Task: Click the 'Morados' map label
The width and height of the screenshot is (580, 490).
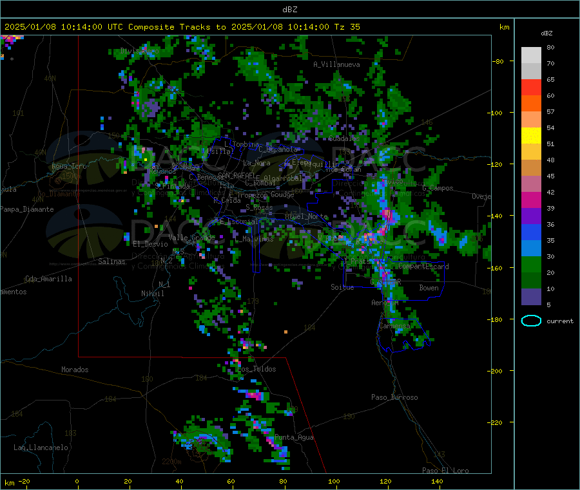Action: tap(75, 370)
